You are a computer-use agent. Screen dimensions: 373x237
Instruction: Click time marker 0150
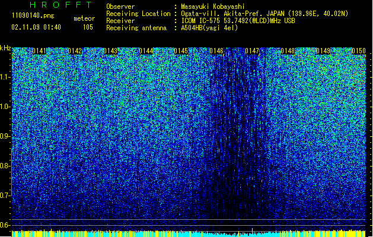pos(359,51)
